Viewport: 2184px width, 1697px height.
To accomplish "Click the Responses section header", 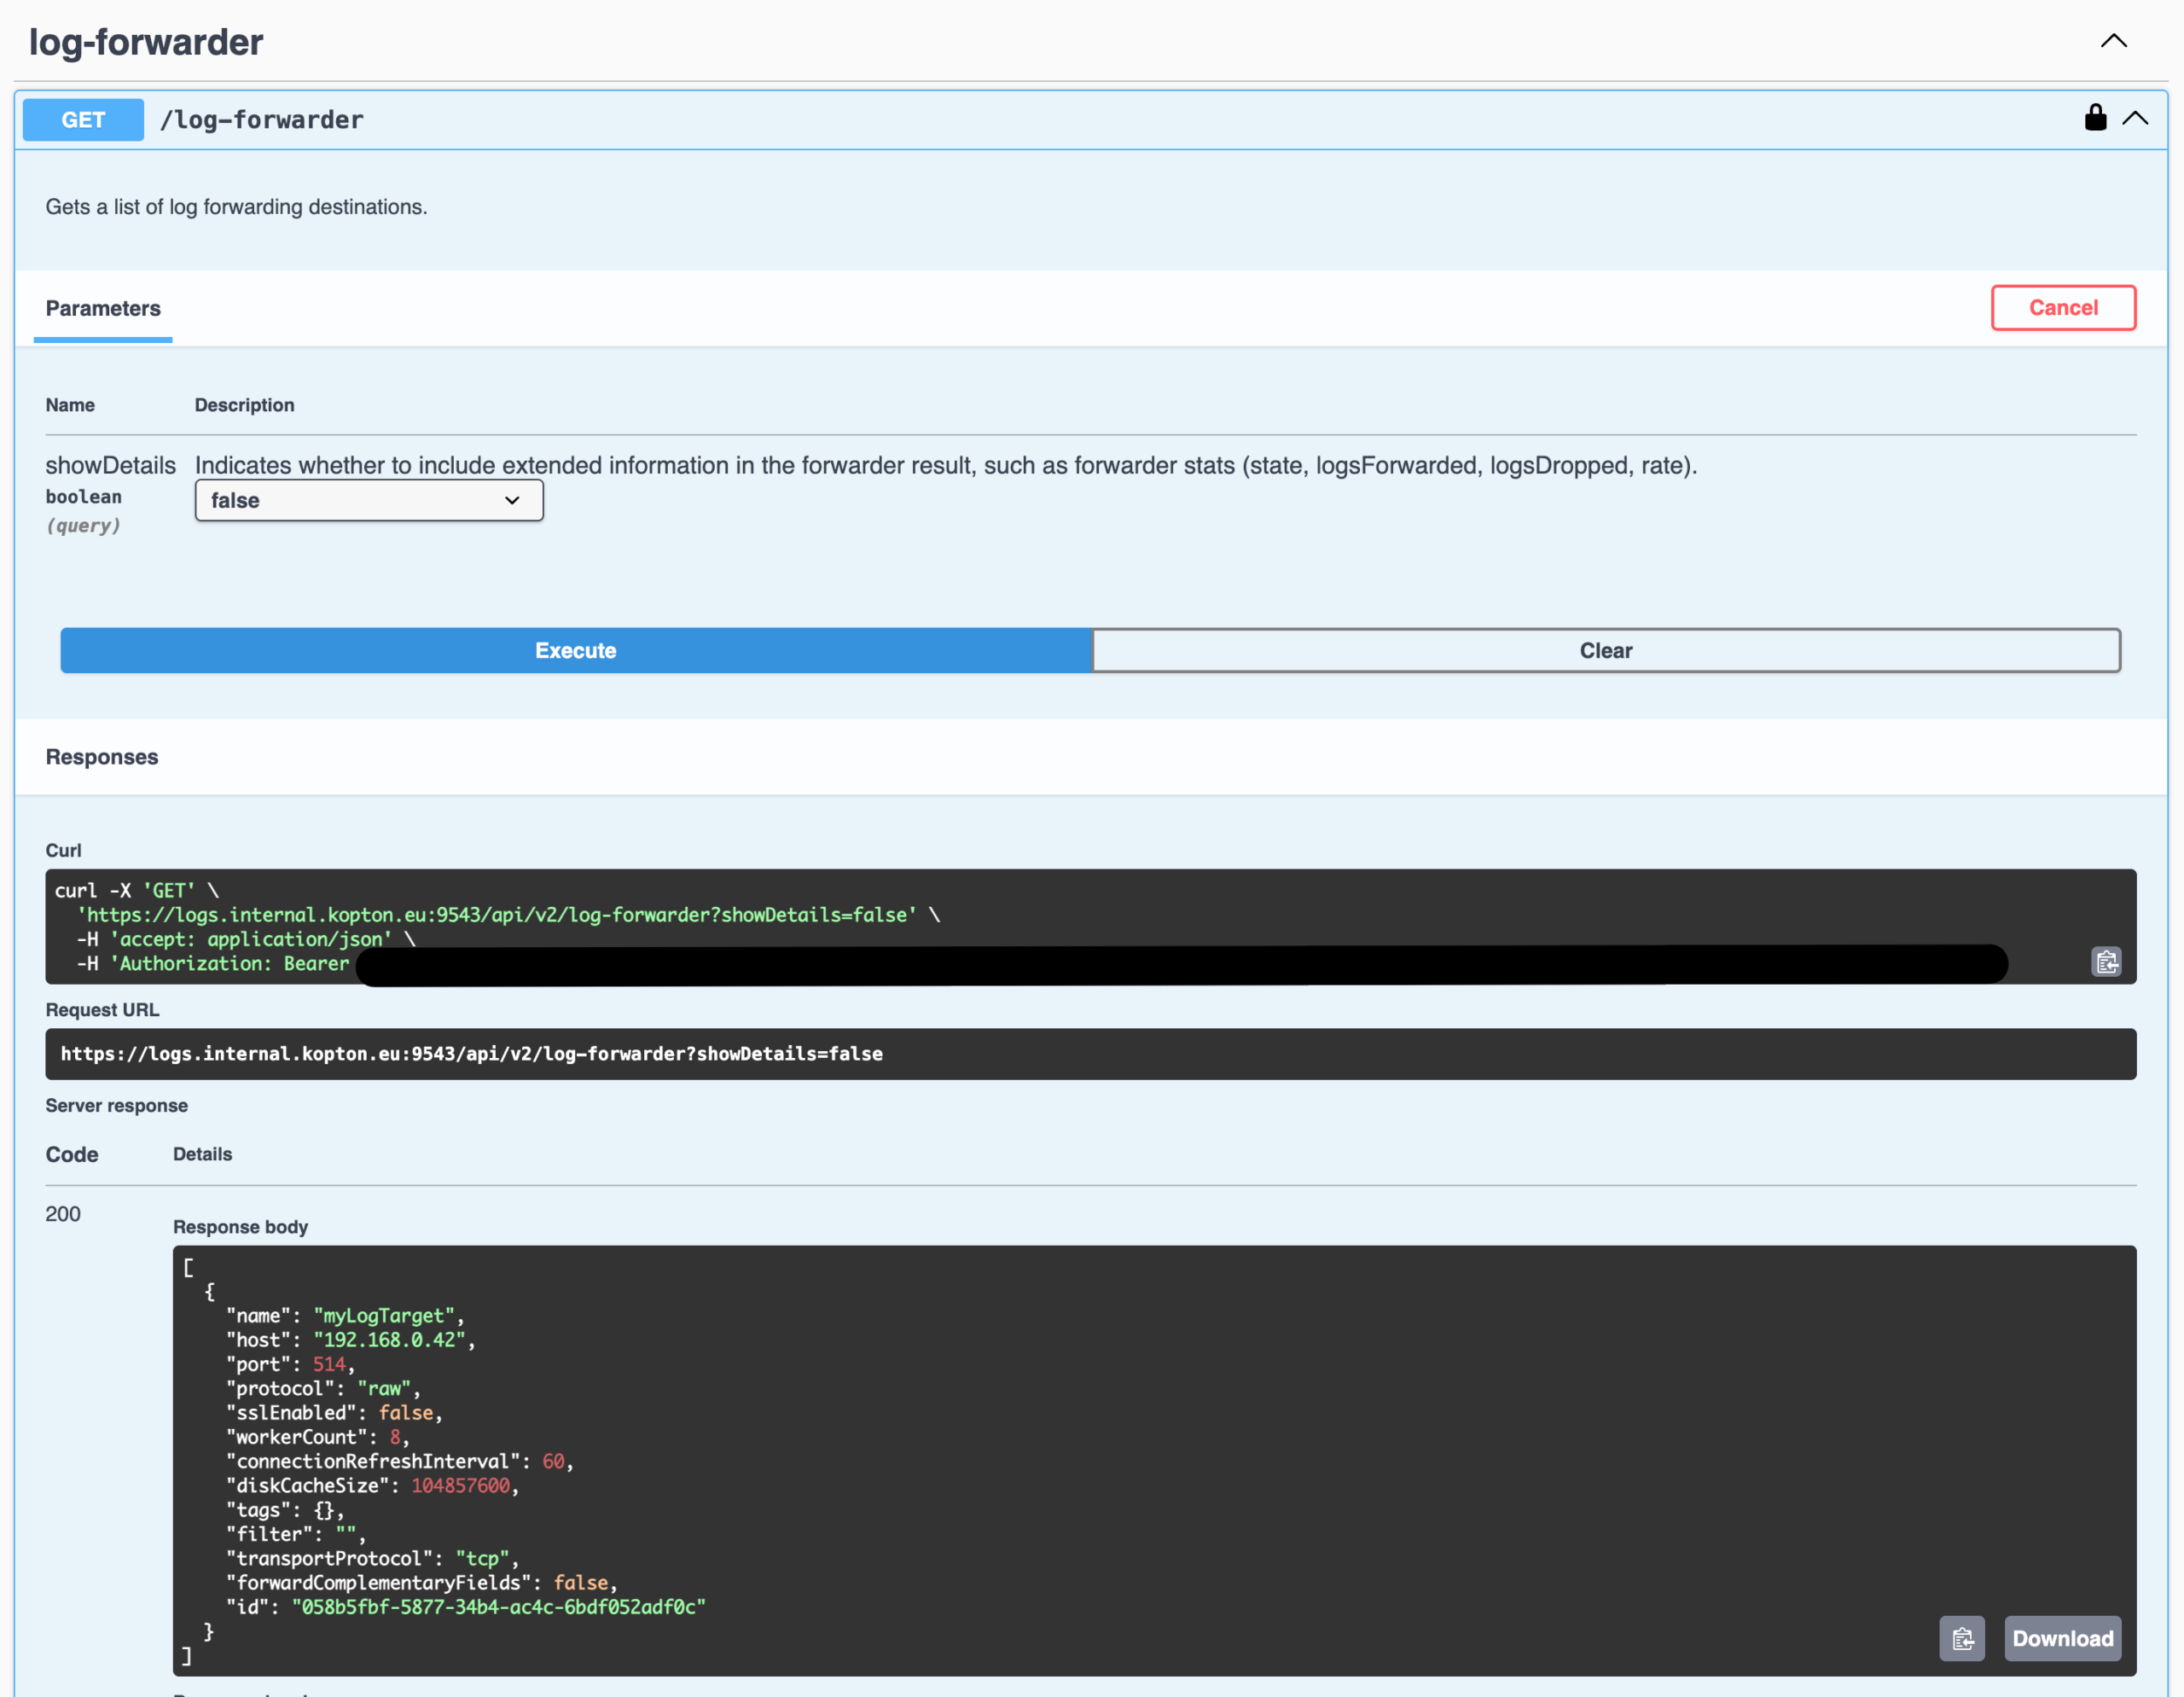I will [x=102, y=757].
